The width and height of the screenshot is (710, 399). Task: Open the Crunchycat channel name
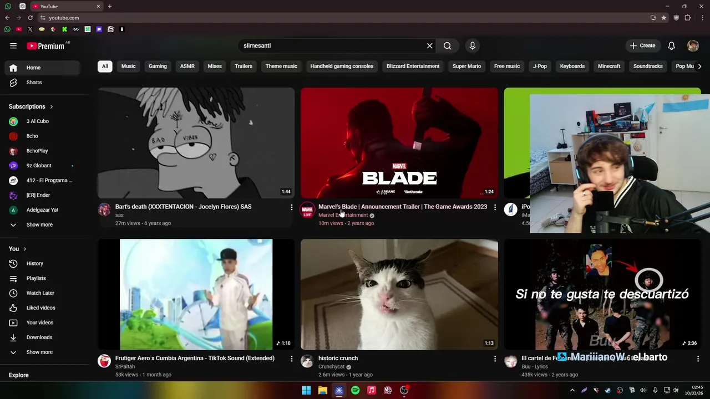(x=331, y=367)
